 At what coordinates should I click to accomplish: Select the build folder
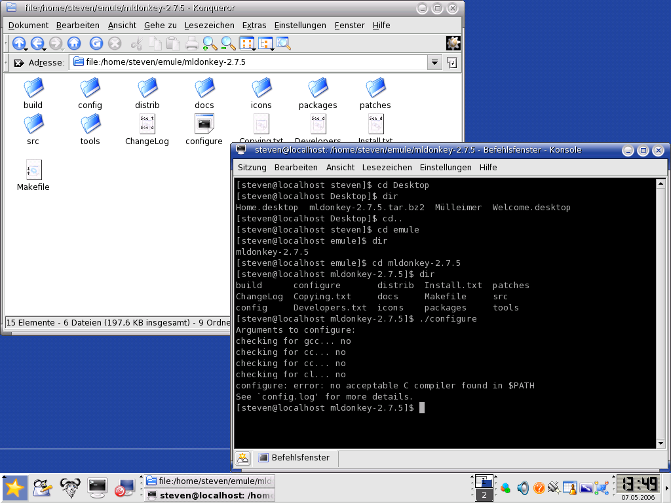[x=33, y=94]
